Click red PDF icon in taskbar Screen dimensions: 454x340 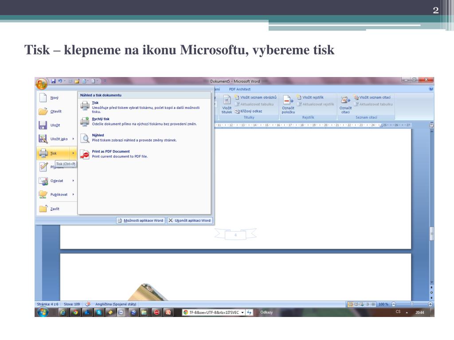[x=157, y=312]
